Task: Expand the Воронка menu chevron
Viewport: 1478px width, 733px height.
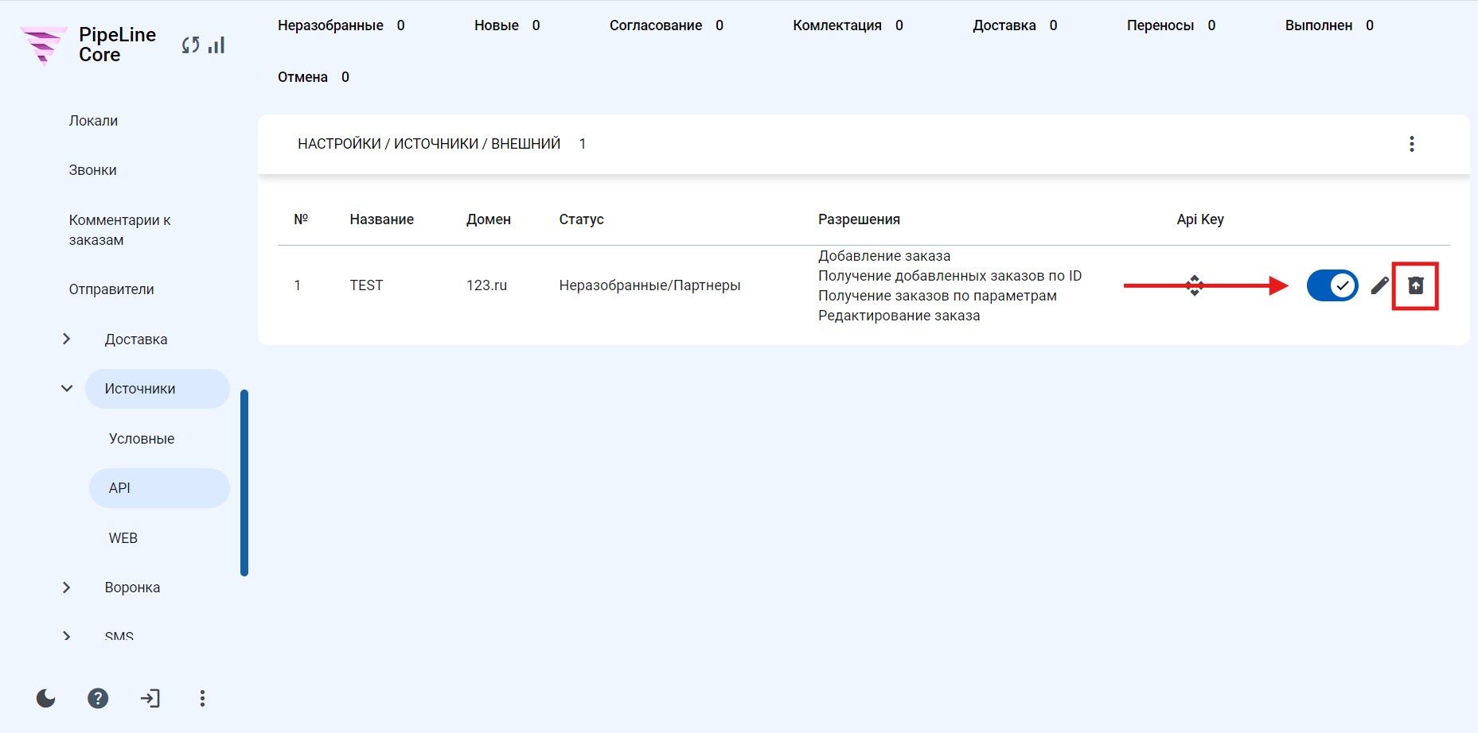Action: click(x=67, y=588)
